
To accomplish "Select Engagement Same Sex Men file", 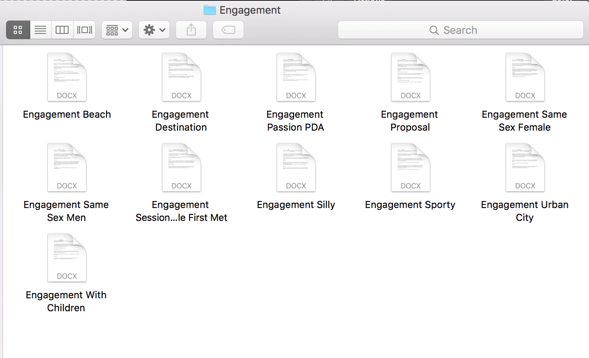I will [x=67, y=167].
